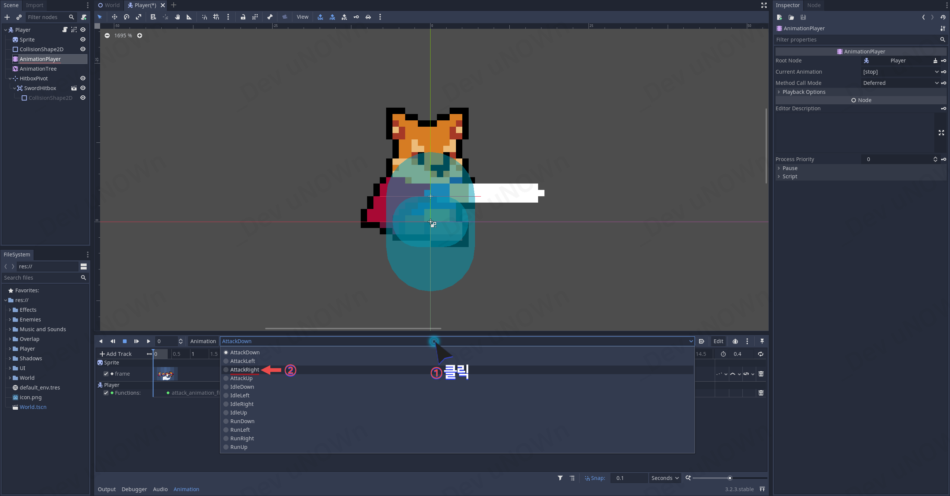Click the Ruler mode tool icon

pos(189,17)
